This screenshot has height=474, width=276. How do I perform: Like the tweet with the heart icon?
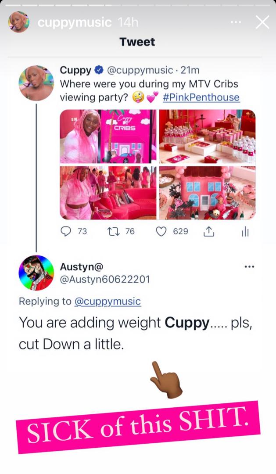(161, 232)
